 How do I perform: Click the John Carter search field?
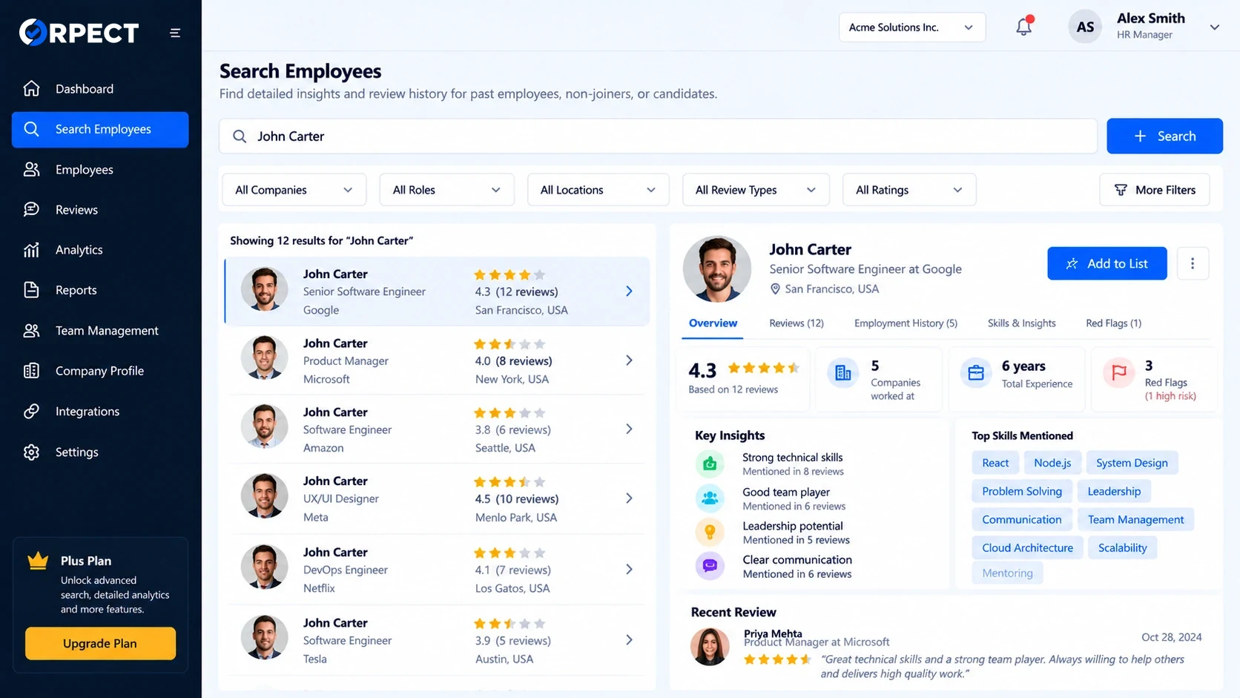[x=658, y=136]
